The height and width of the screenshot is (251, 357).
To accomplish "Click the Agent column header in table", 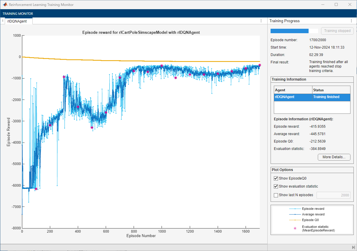I will pyautogui.click(x=293, y=90).
